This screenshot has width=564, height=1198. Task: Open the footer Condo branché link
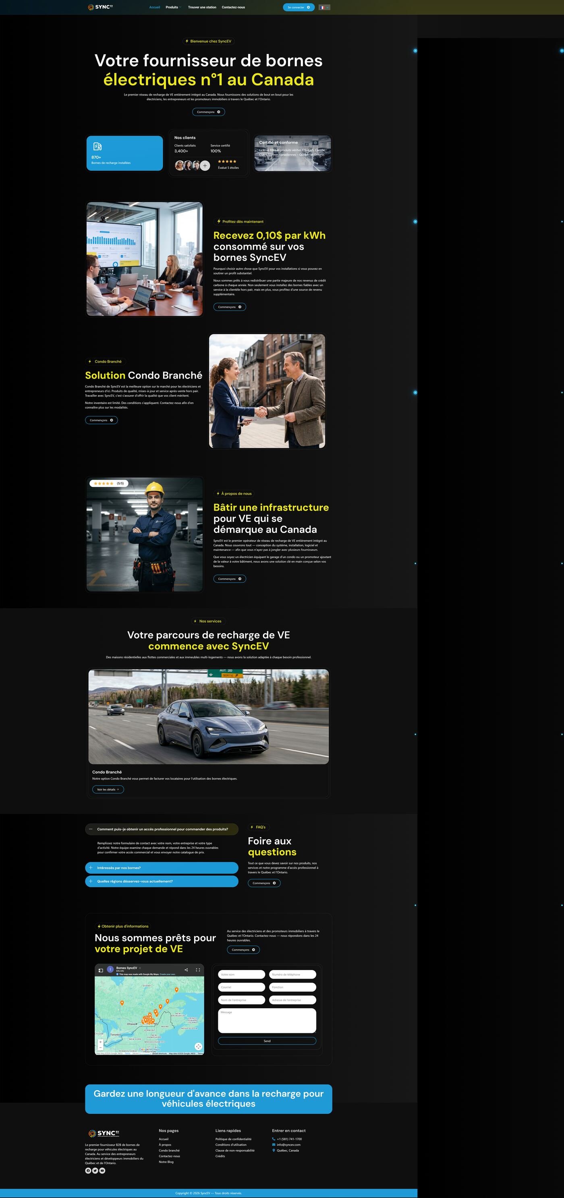click(169, 1150)
